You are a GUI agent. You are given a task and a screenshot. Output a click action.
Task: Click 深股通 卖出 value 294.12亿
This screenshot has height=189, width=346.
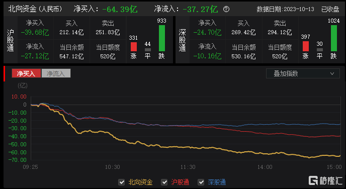(280, 33)
